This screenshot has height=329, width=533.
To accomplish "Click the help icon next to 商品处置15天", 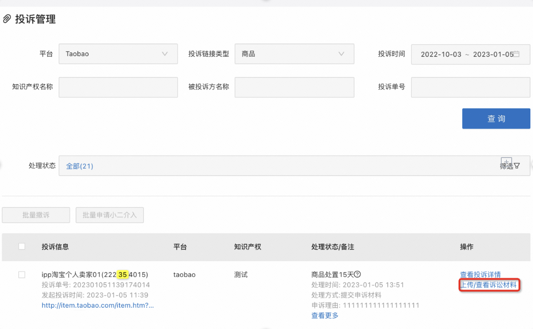I will 357,274.
